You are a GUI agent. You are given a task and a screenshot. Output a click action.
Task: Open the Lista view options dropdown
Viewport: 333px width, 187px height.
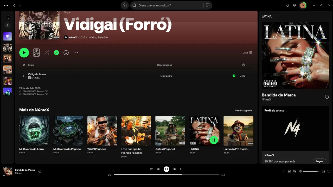point(247,53)
